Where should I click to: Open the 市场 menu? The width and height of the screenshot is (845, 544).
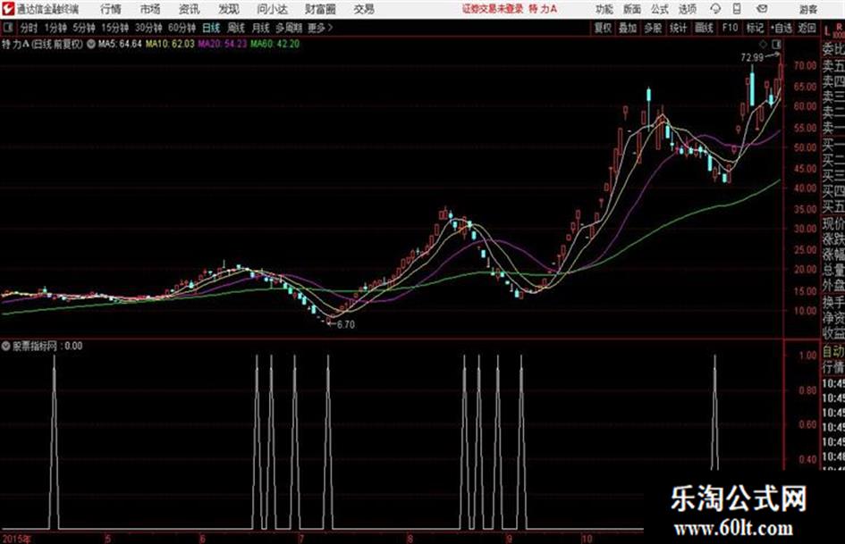pos(150,9)
